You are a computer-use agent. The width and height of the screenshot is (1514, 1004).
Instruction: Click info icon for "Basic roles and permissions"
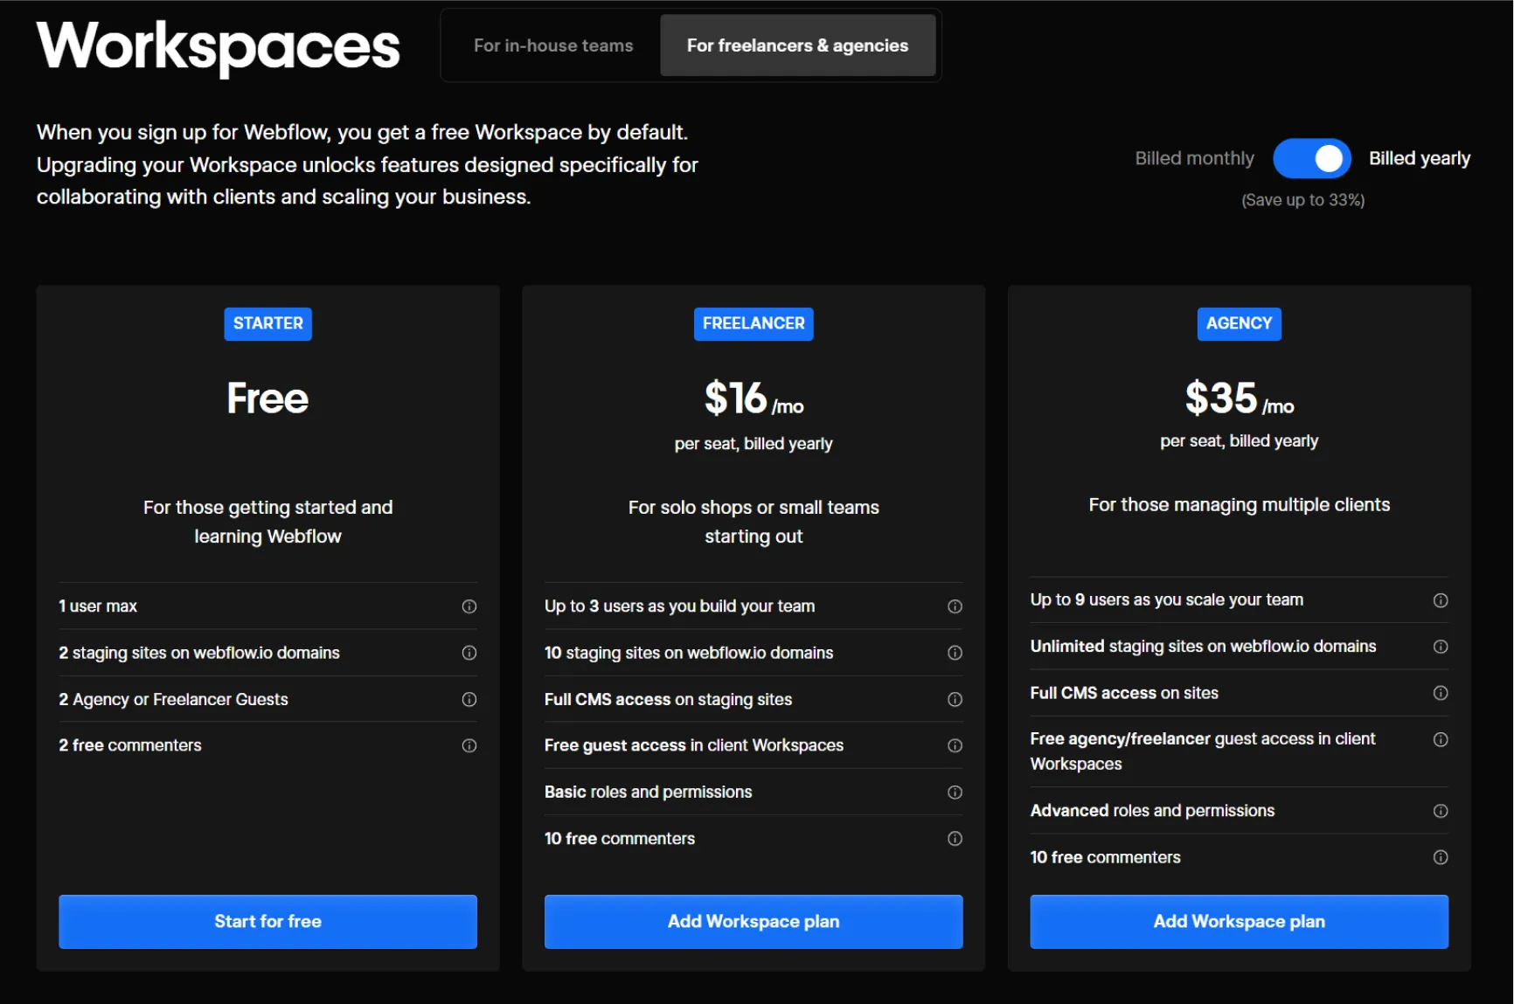[x=955, y=793]
